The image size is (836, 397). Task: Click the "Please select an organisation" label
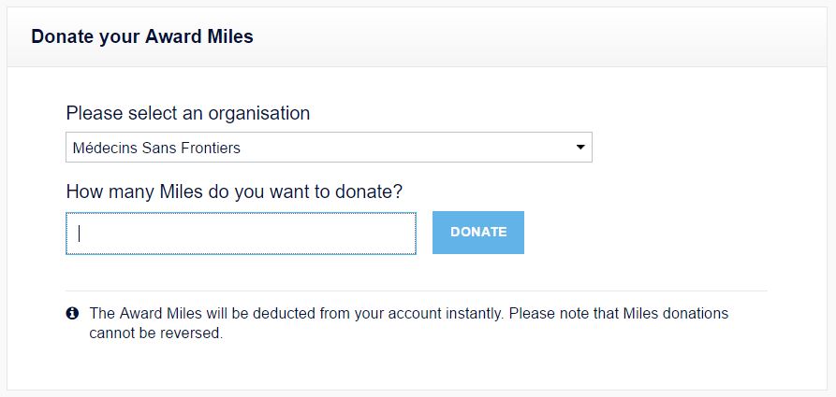point(188,113)
